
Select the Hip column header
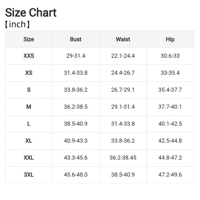[x=170, y=39]
